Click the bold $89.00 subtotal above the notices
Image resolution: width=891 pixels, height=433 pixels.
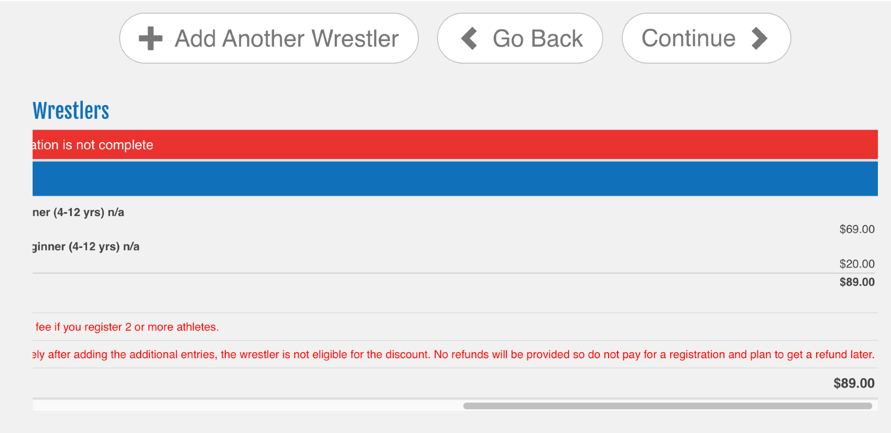(856, 282)
